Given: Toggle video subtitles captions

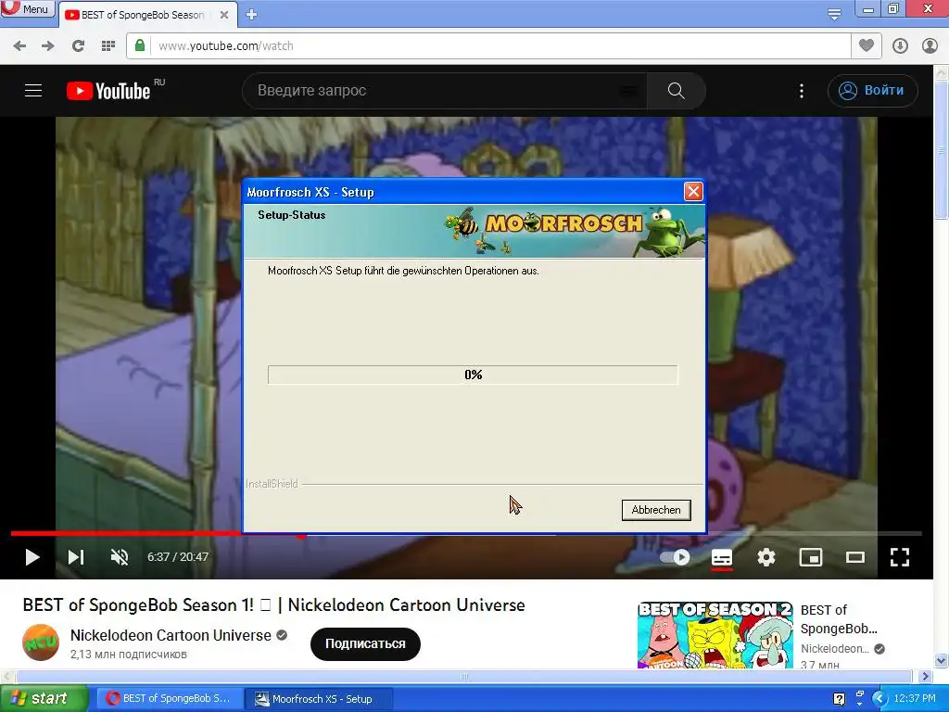Looking at the screenshot, I should tap(721, 557).
